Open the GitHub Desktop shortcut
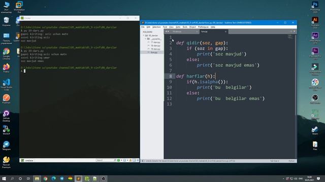 [6, 116]
